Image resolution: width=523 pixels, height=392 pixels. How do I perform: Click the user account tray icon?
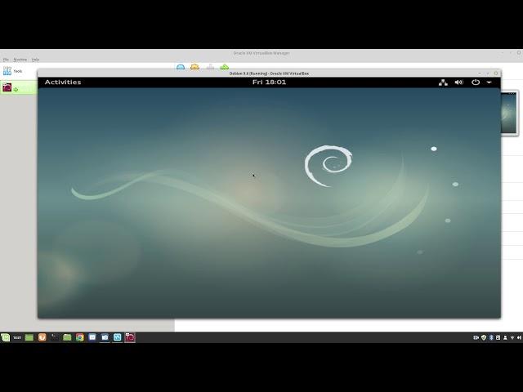click(505, 337)
